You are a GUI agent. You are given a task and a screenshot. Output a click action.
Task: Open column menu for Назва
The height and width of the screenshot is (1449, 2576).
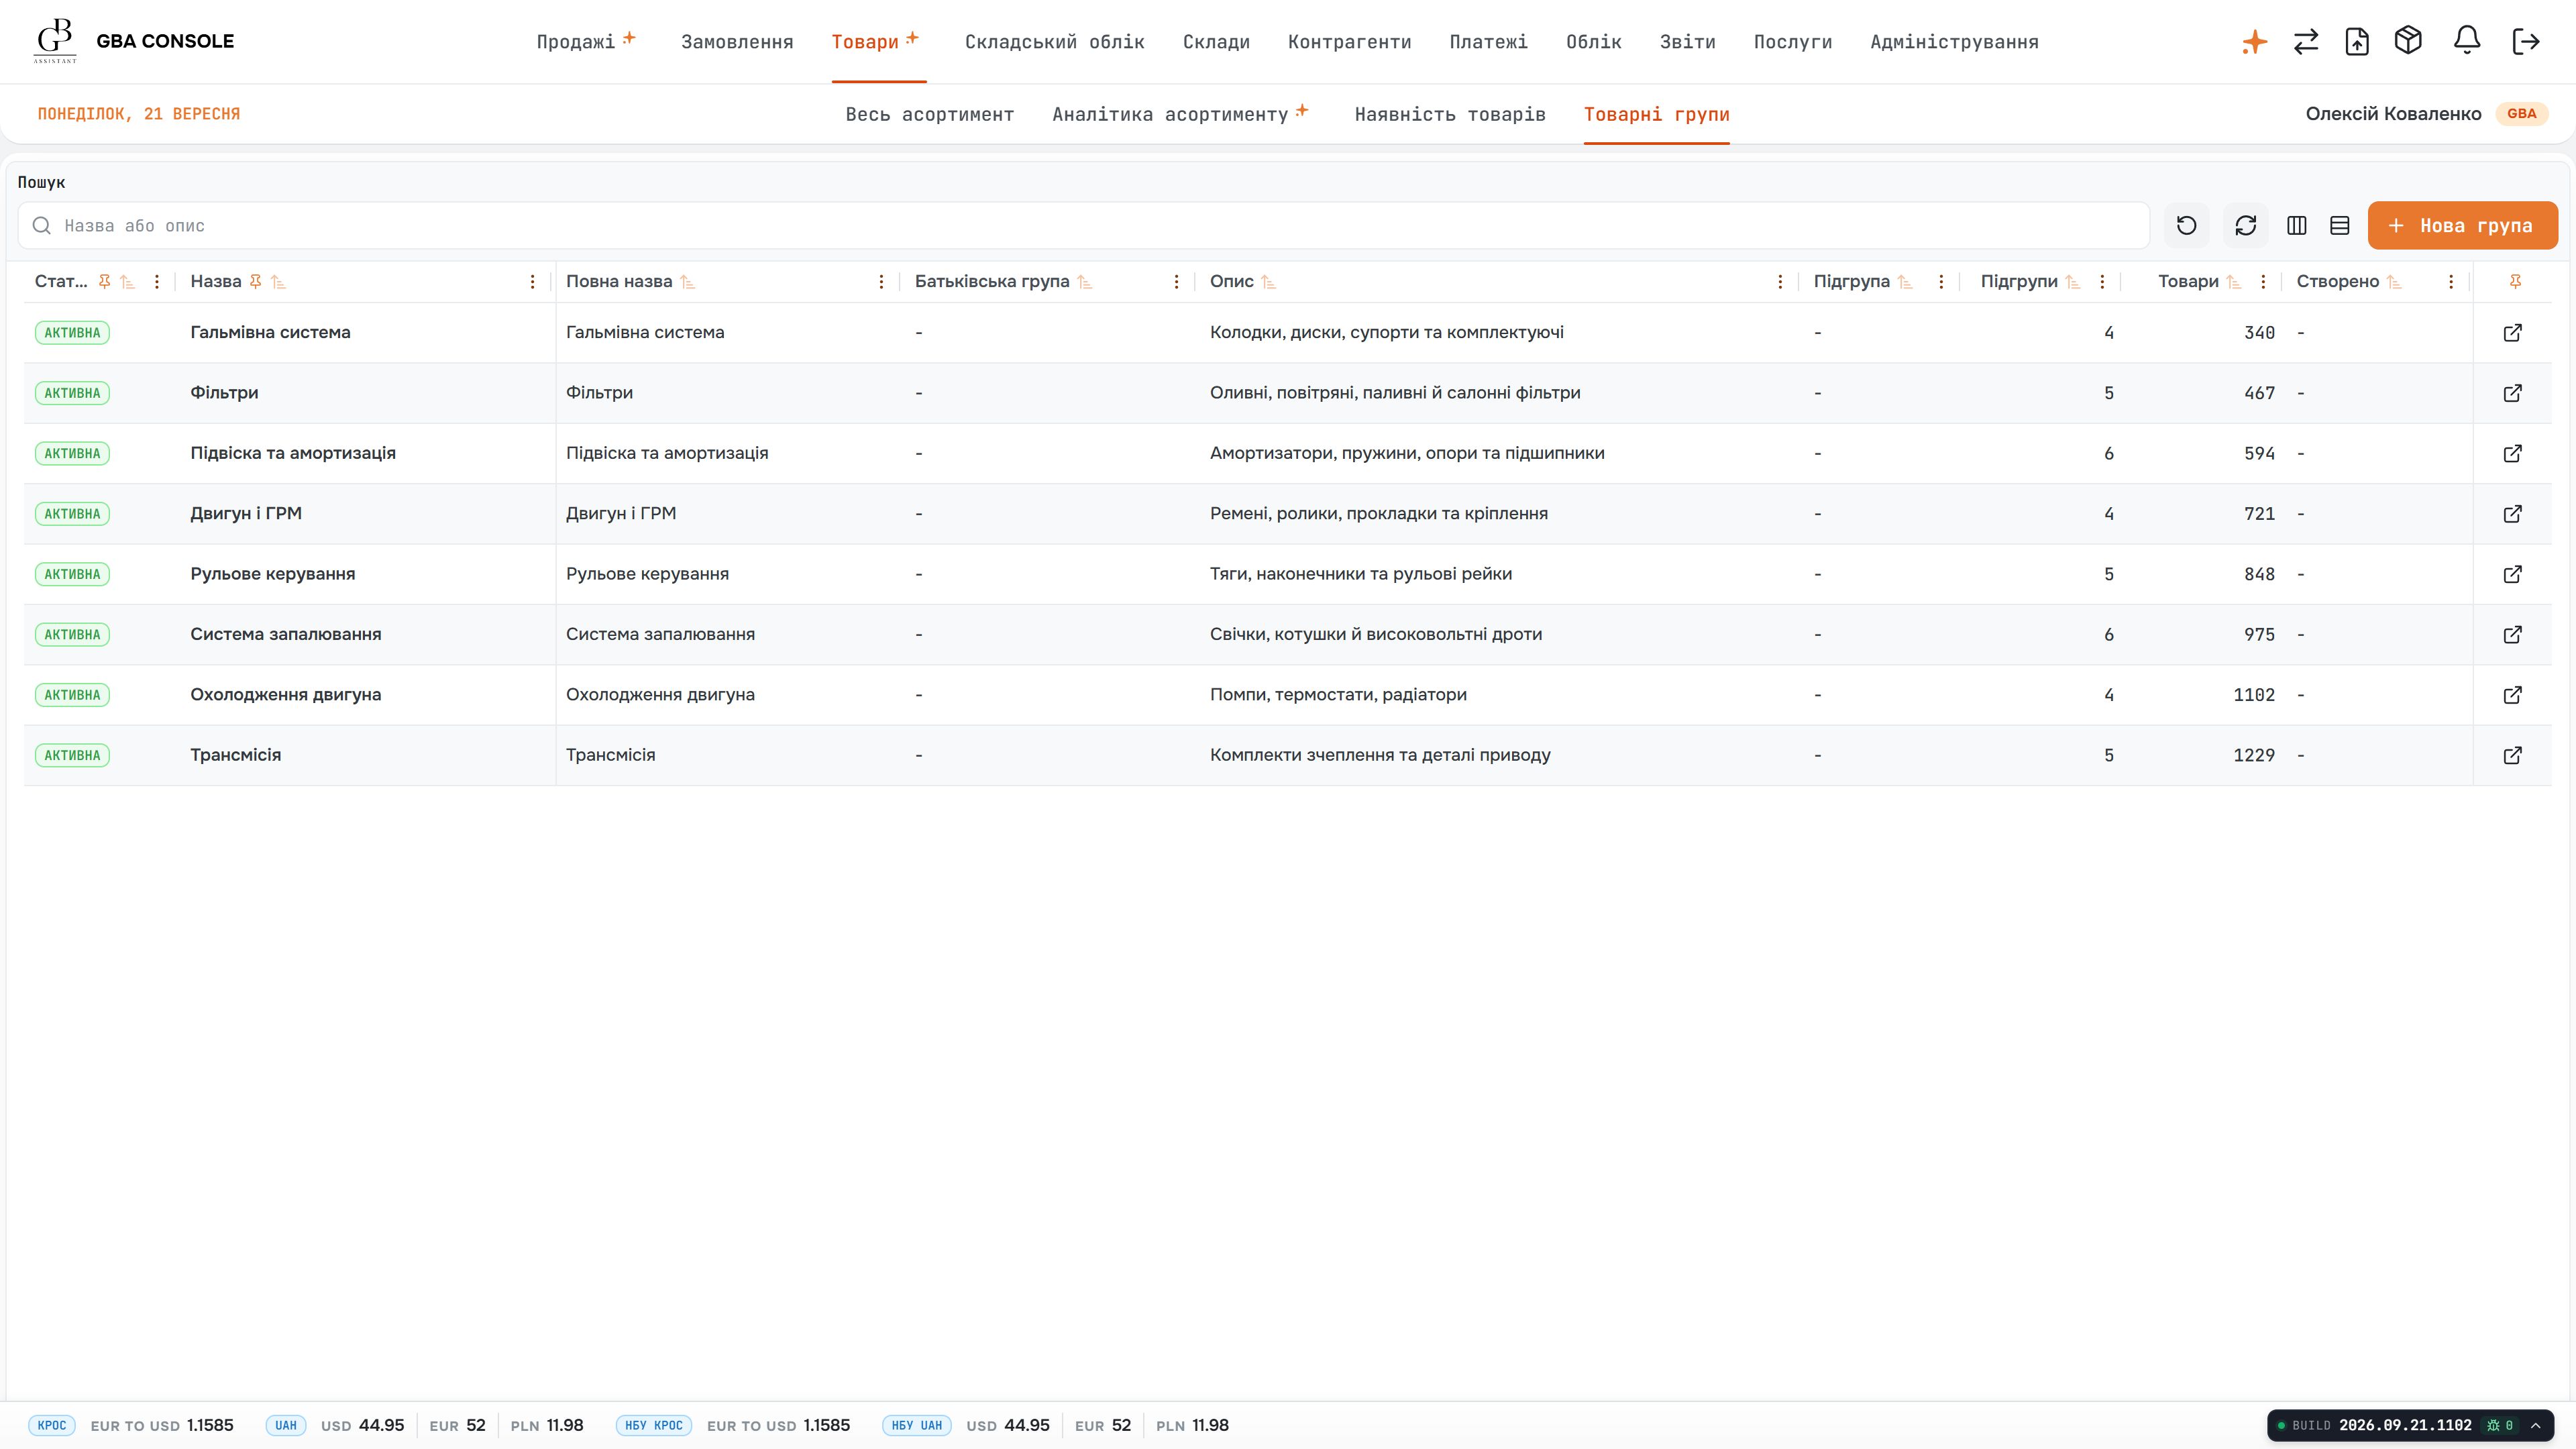click(x=532, y=282)
